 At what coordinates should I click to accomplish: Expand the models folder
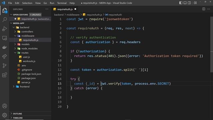(x=15, y=44)
